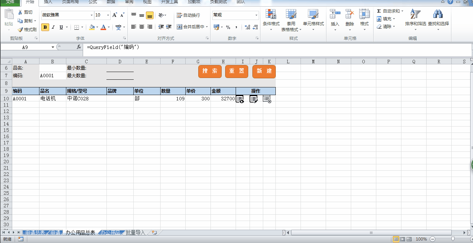Open the view-record icon in row 10
The height and width of the screenshot is (243, 473).
point(240,99)
